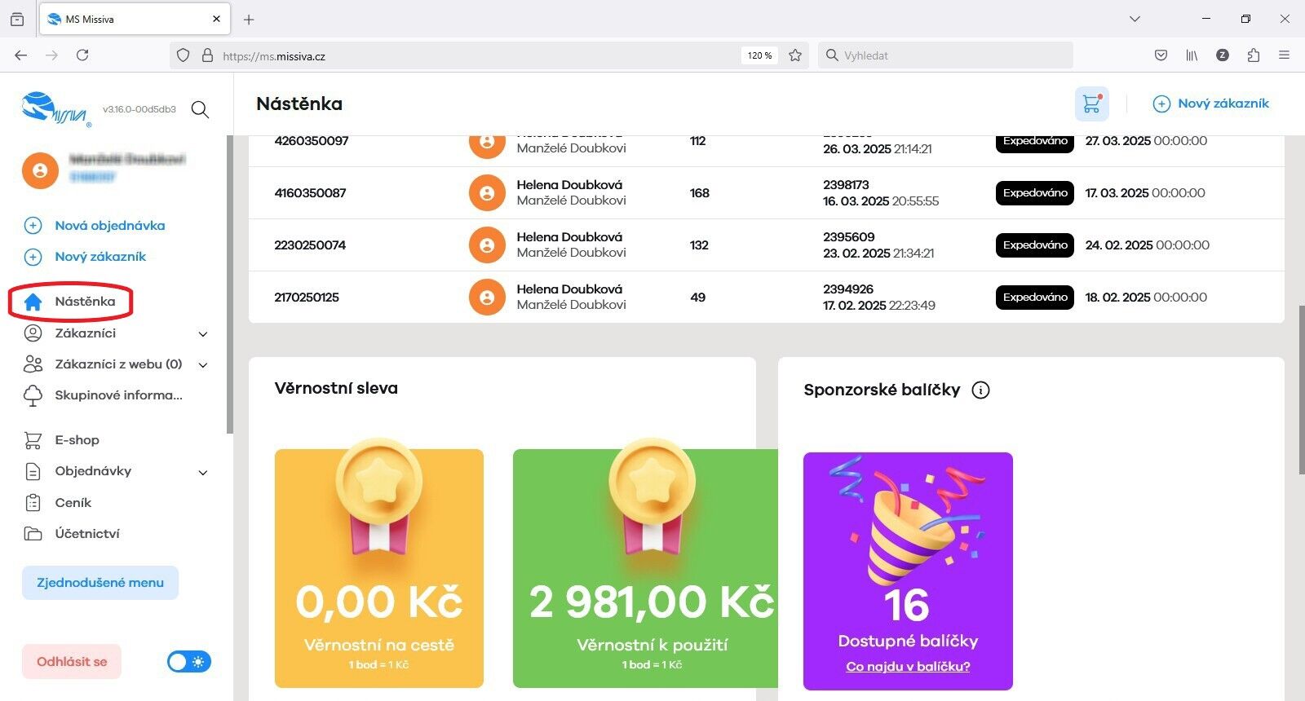Expand the Zákazníci submenu chevron
The height and width of the screenshot is (701, 1305).
[203, 334]
